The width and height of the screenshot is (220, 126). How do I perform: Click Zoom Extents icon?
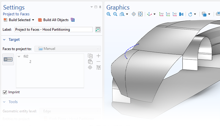coord(140,14)
